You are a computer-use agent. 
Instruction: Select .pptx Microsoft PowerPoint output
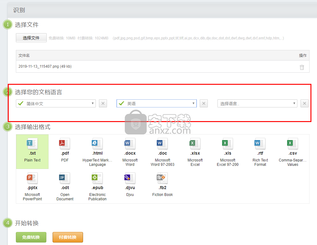click(x=32, y=186)
